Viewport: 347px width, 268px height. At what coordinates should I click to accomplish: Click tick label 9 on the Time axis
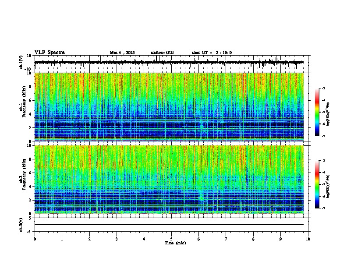[x=280, y=239]
